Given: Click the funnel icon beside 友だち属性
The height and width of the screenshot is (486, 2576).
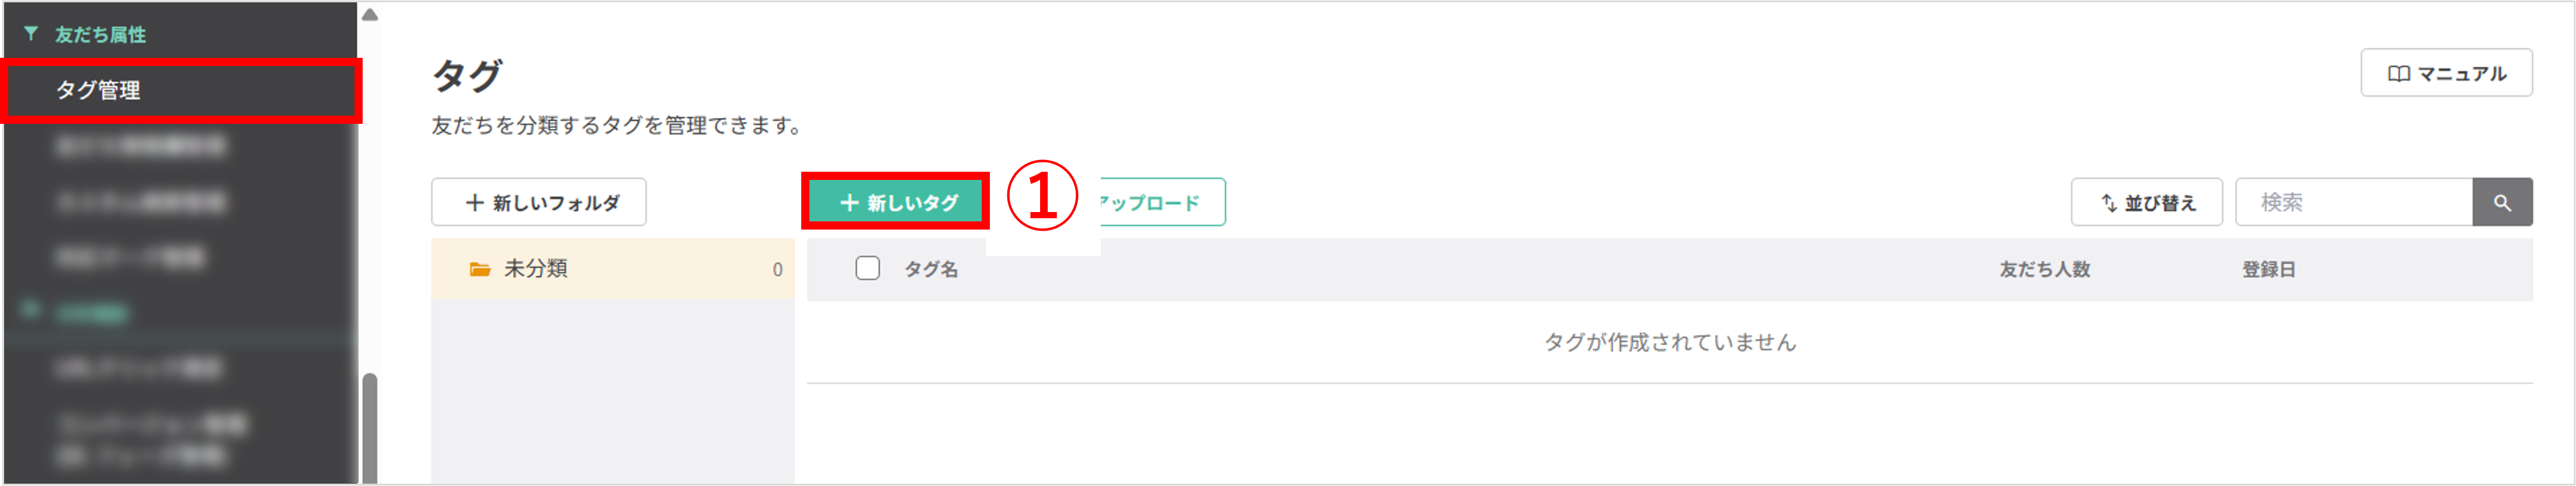Looking at the screenshot, I should pos(31,34).
